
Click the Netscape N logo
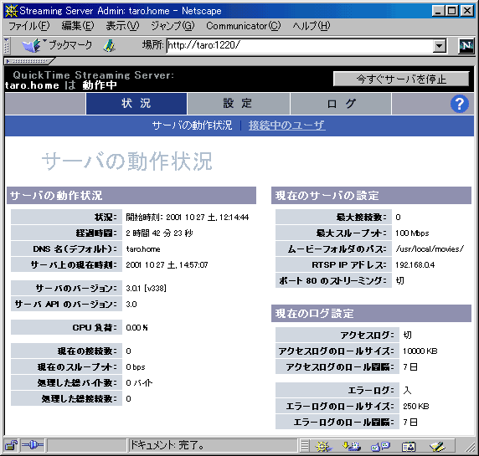tap(466, 46)
